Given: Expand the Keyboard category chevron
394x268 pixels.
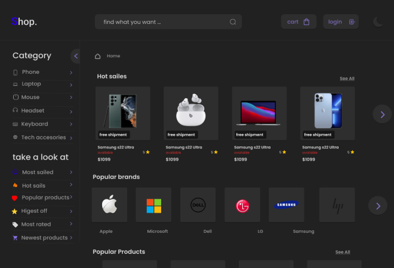Looking at the screenshot, I should pos(71,124).
